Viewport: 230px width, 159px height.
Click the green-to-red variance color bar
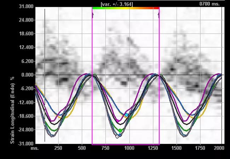(125, 8)
